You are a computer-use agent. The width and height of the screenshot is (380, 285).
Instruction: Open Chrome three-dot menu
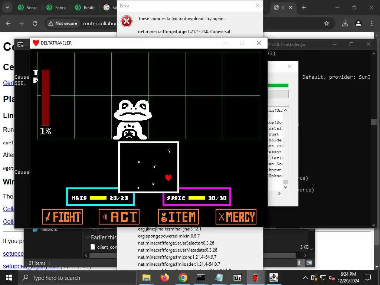372,23
